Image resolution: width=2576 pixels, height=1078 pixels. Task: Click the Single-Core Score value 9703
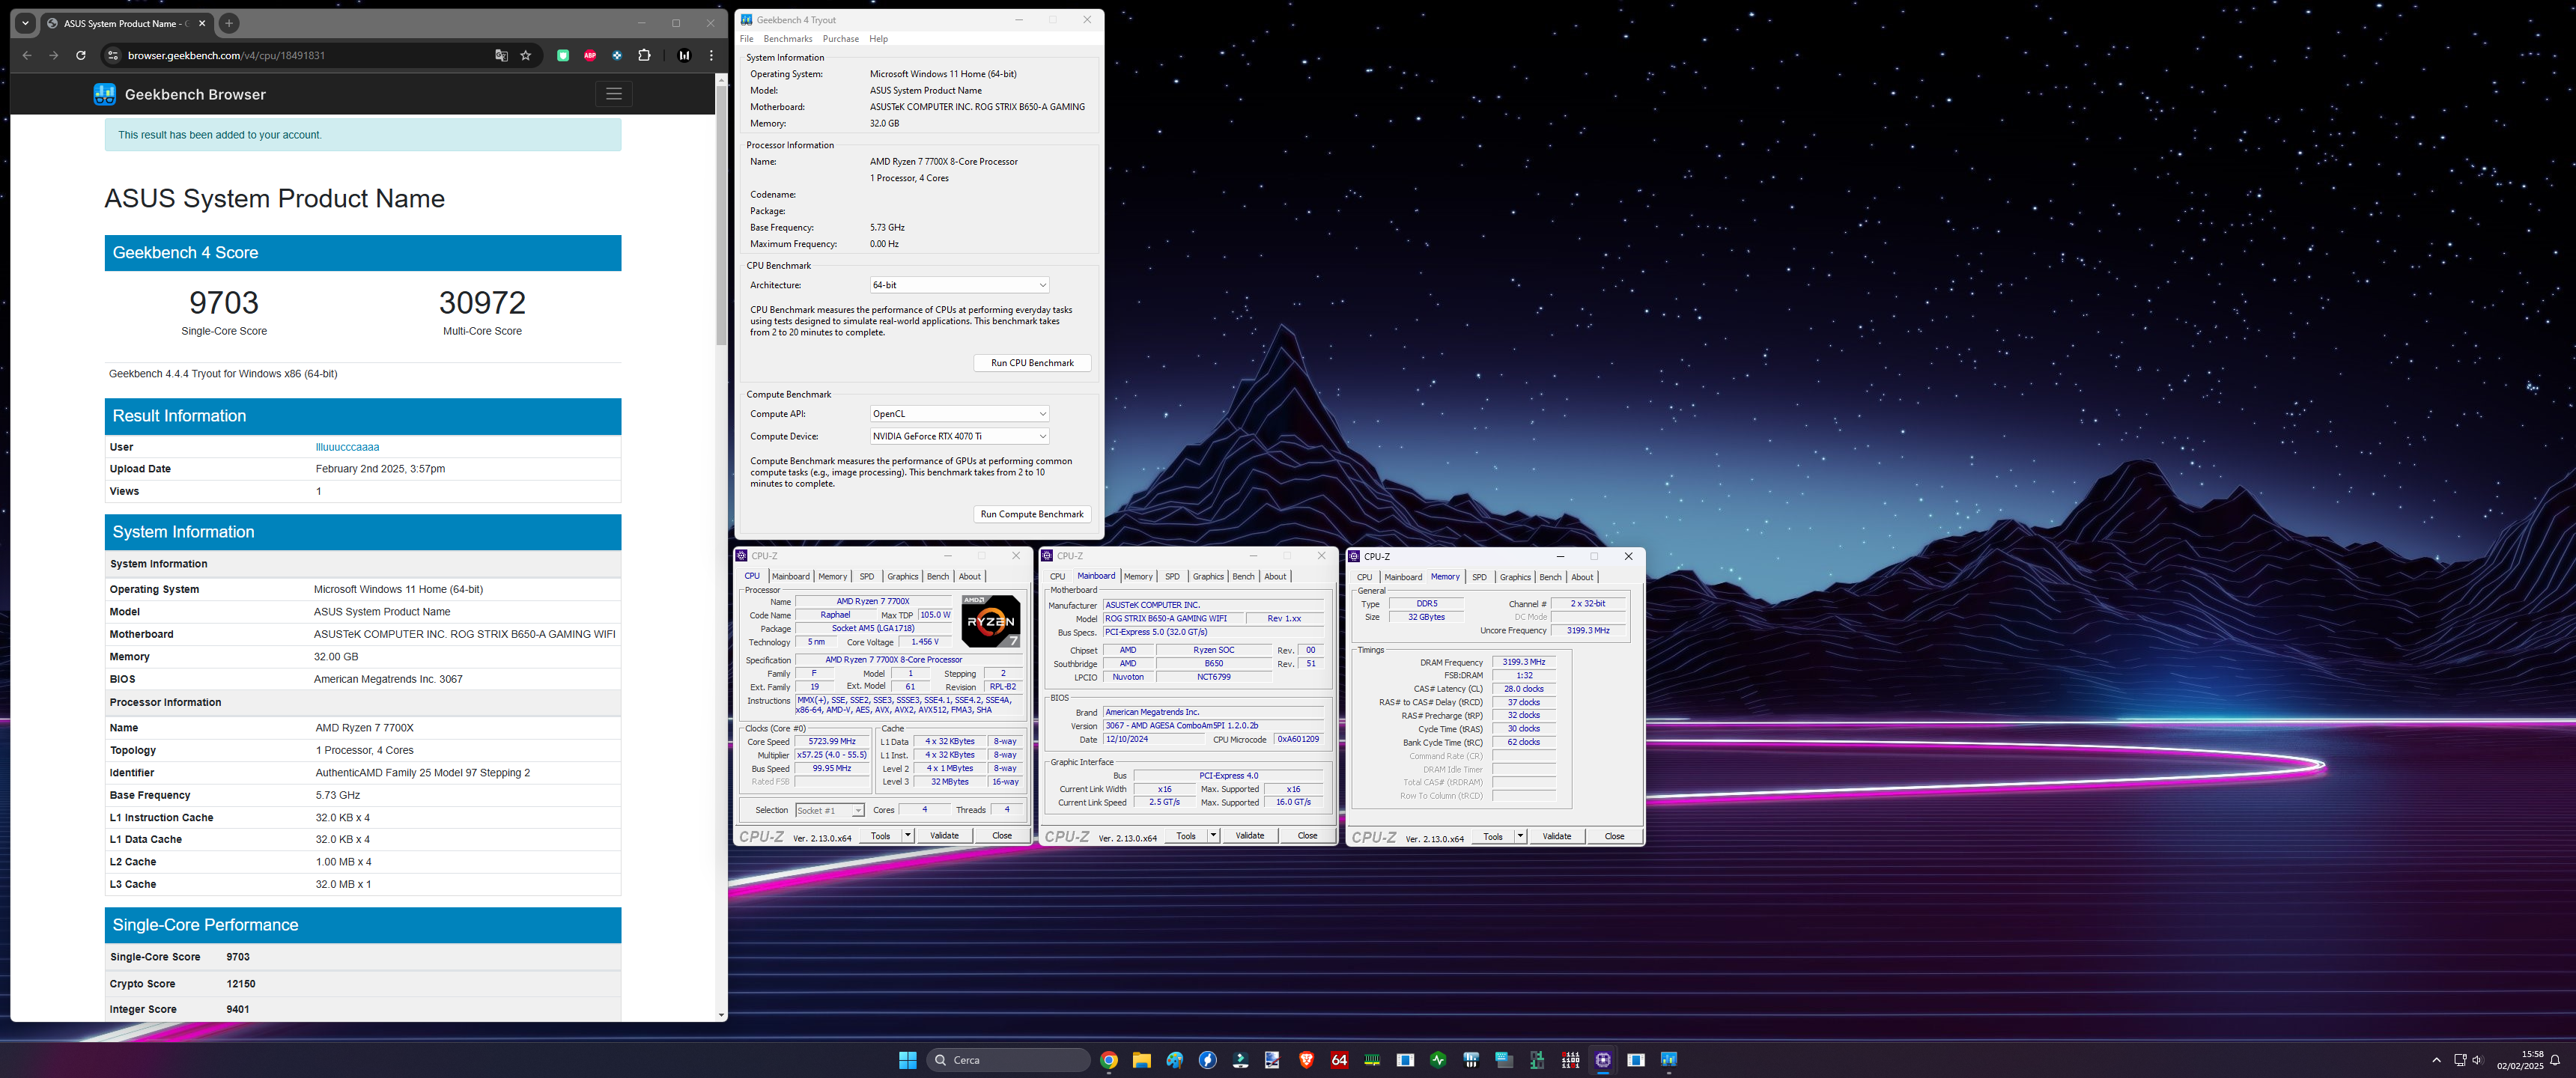[224, 303]
